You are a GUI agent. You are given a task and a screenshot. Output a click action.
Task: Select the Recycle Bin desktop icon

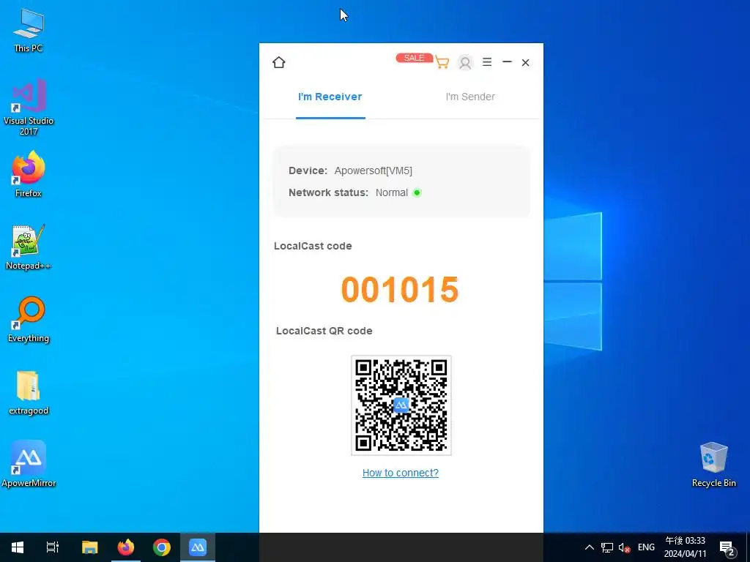tap(713, 464)
